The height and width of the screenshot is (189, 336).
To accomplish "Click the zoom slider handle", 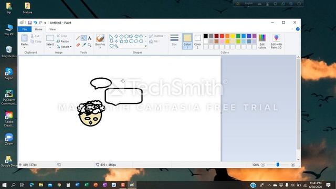I will pos(278,164).
